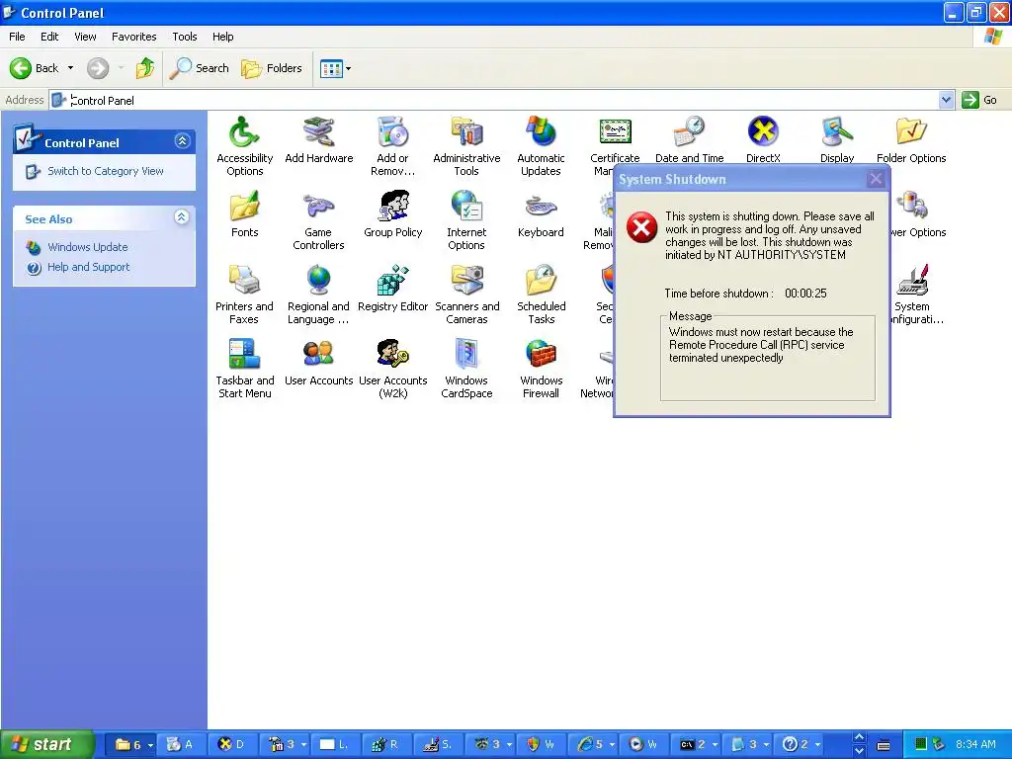Expand the Address bar dropdown
The width and height of the screenshot is (1012, 759).
(946, 100)
